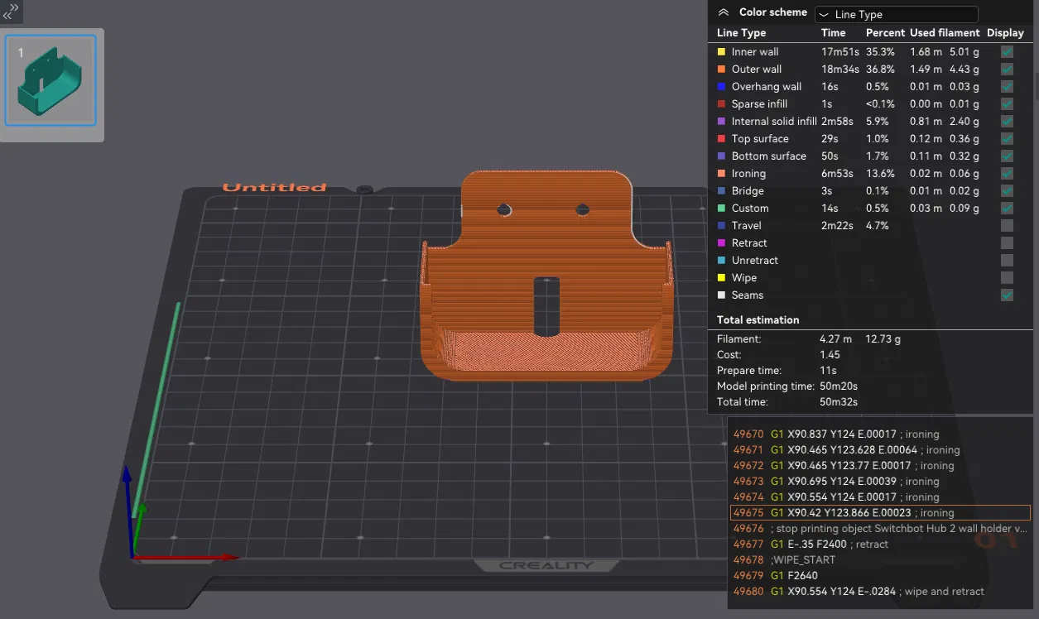Click the Custom green color swatch
This screenshot has width=1039, height=619.
click(721, 208)
